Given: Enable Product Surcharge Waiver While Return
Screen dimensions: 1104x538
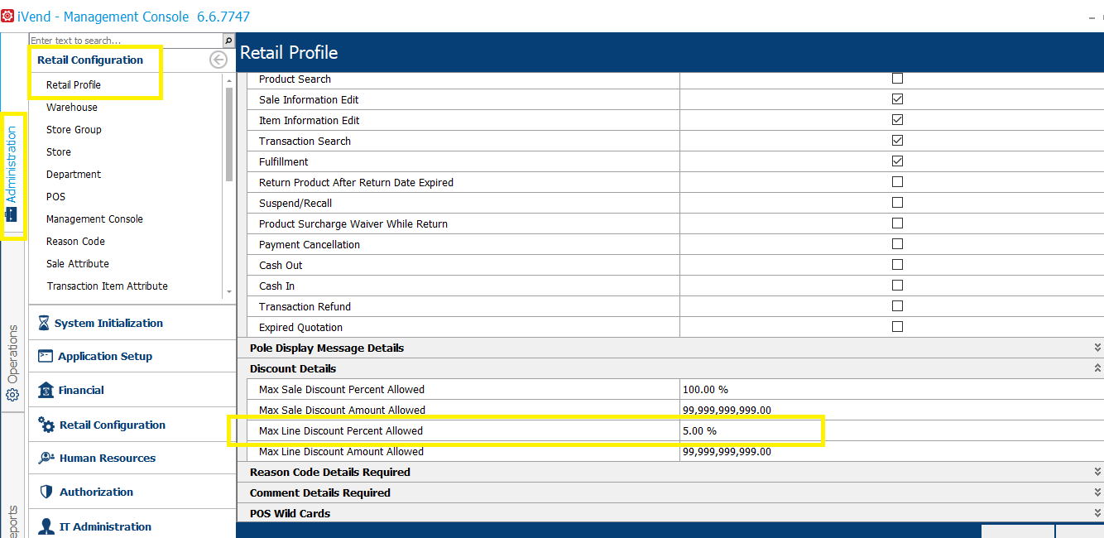Looking at the screenshot, I should click(x=897, y=223).
